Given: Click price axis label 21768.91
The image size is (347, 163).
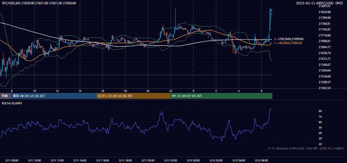Looking at the screenshot, I should 325,24.
